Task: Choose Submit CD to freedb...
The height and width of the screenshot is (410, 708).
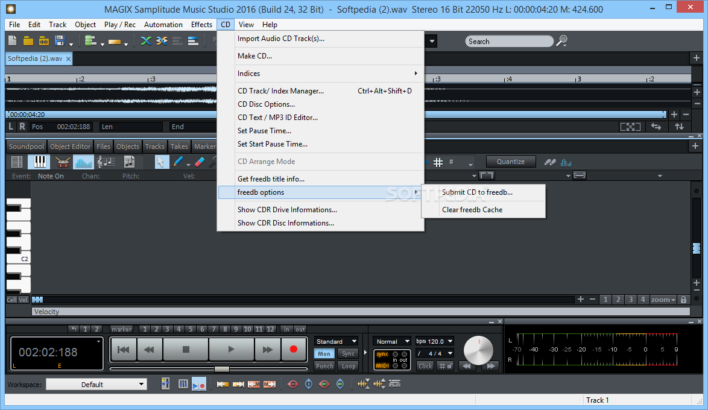Action: 477,192
